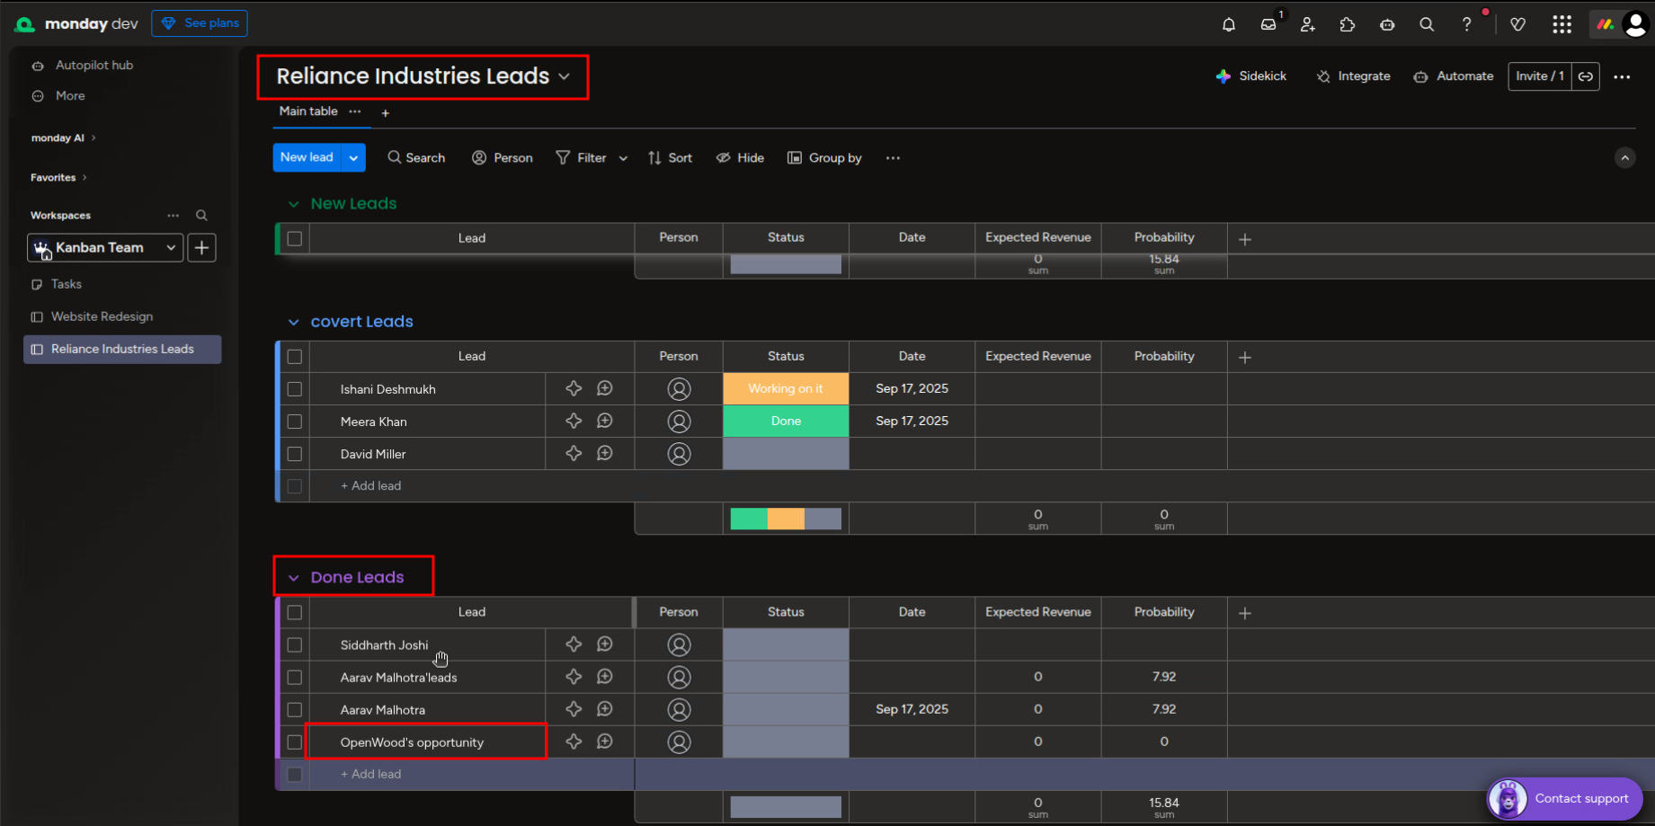Change orange Working on it status cell

tap(786, 388)
